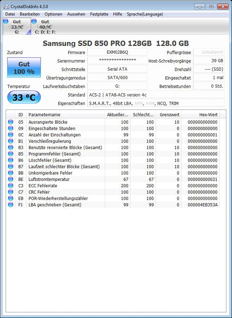Click the ID cell EB
Image resolution: width=232 pixels, height=318 pixels.
[x=21, y=198]
